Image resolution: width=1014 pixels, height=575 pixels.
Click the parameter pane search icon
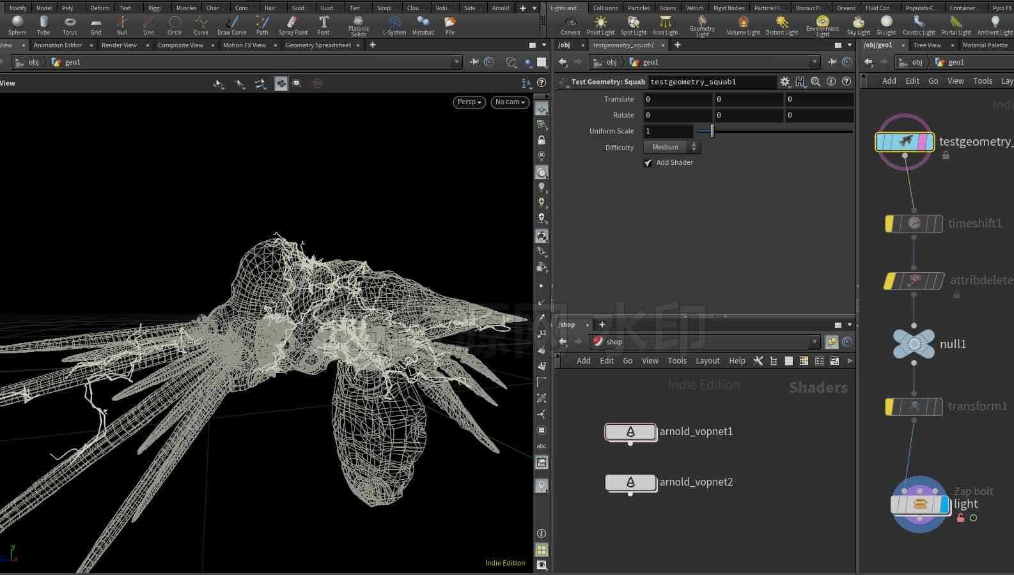(x=816, y=82)
